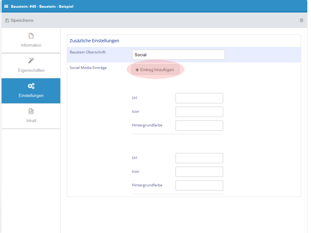Open the Information tab
The width and height of the screenshot is (311, 233).
click(x=31, y=40)
